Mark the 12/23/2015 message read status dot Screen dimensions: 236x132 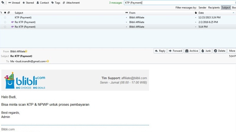coord(127,18)
